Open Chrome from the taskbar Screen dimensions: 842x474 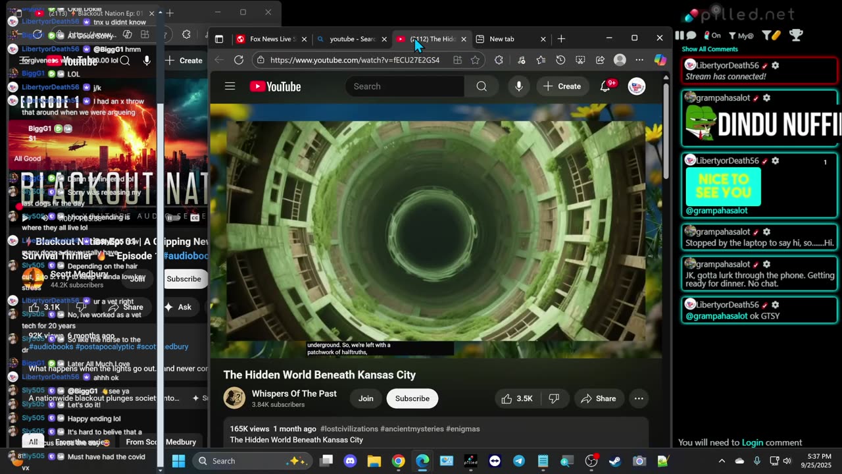[398, 461]
